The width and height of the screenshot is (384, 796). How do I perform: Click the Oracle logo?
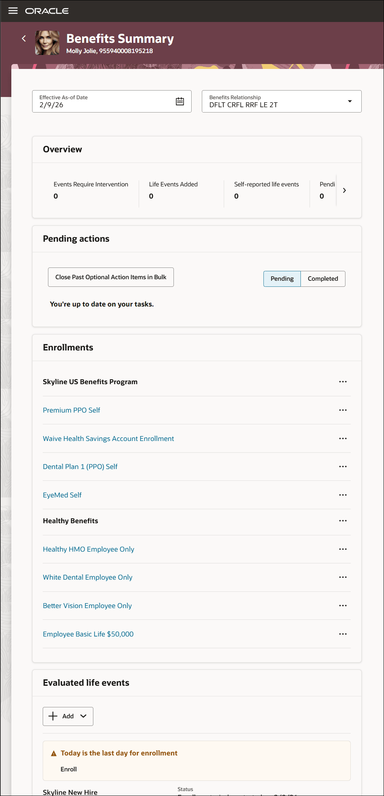click(47, 11)
